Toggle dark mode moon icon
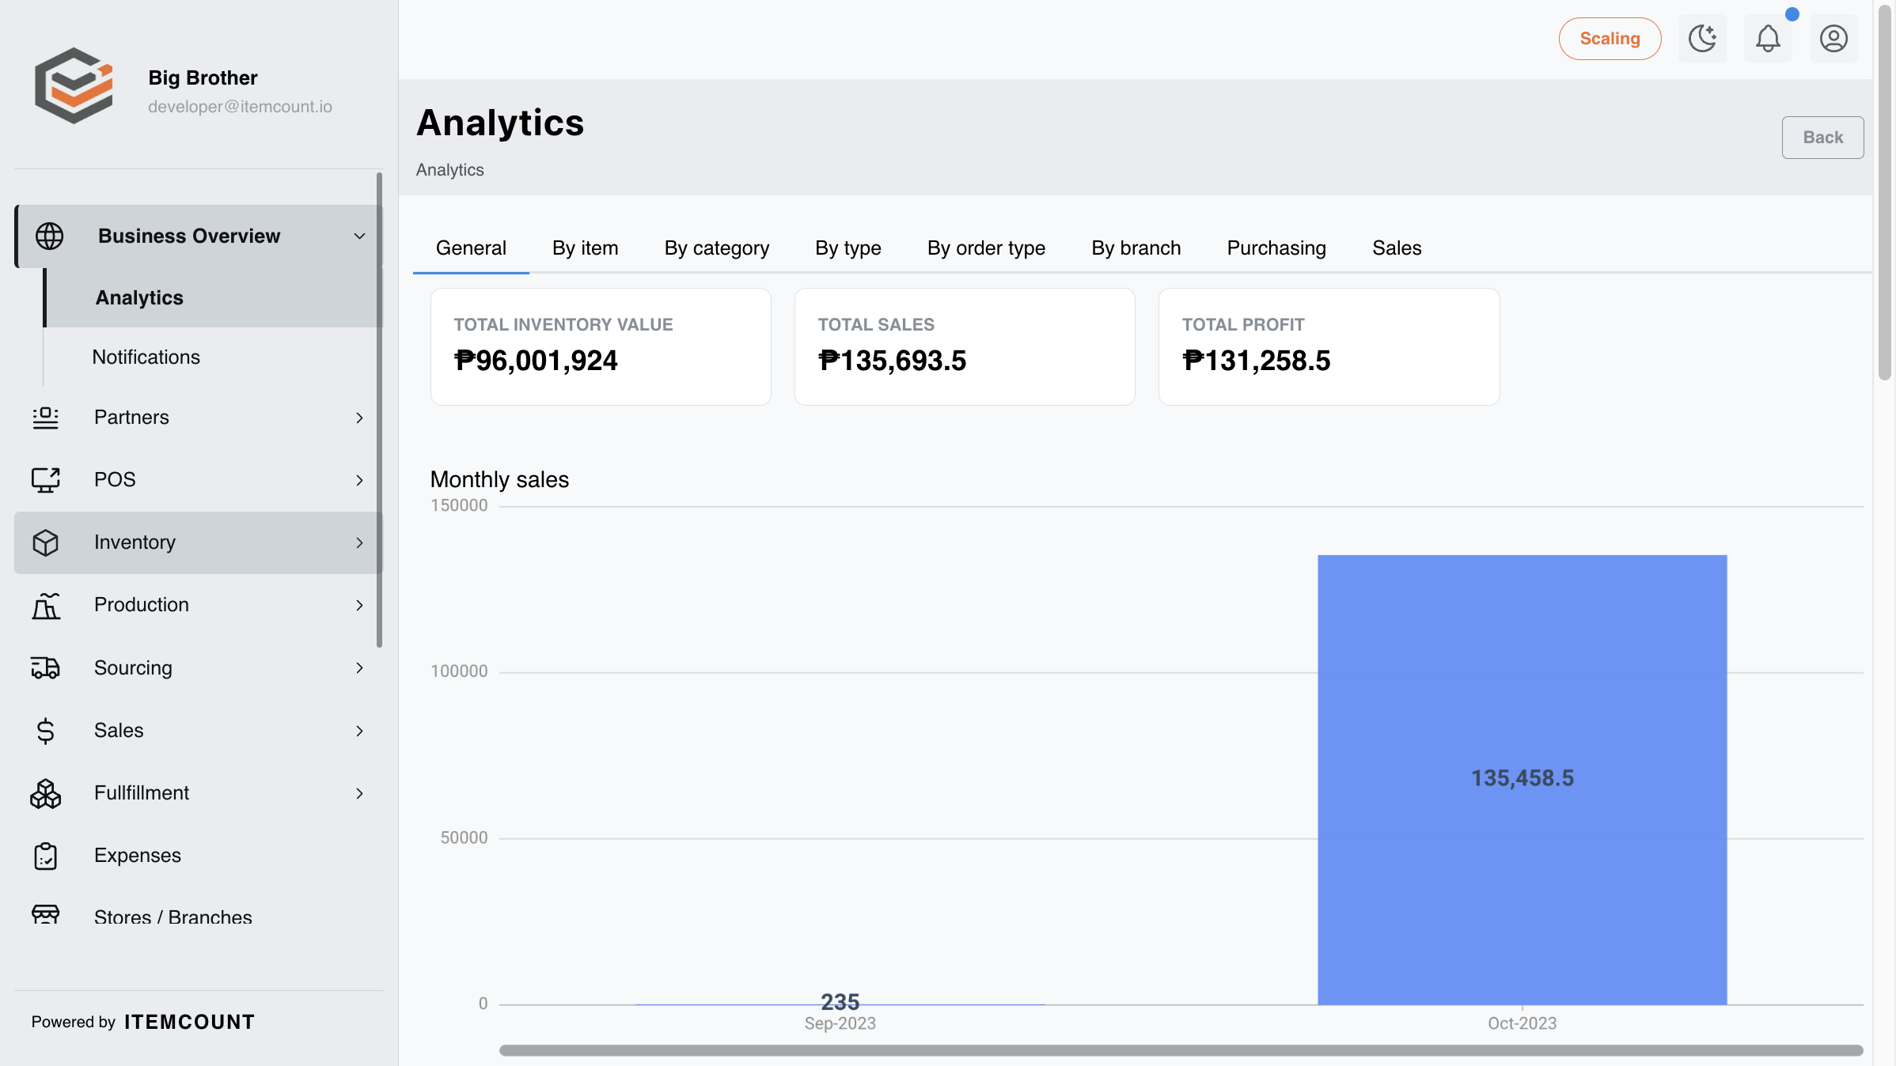The height and width of the screenshot is (1066, 1896). pyautogui.click(x=1702, y=39)
